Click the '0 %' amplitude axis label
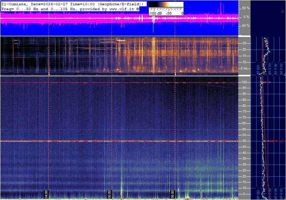This screenshot has width=286, height=200. [x=246, y=17]
